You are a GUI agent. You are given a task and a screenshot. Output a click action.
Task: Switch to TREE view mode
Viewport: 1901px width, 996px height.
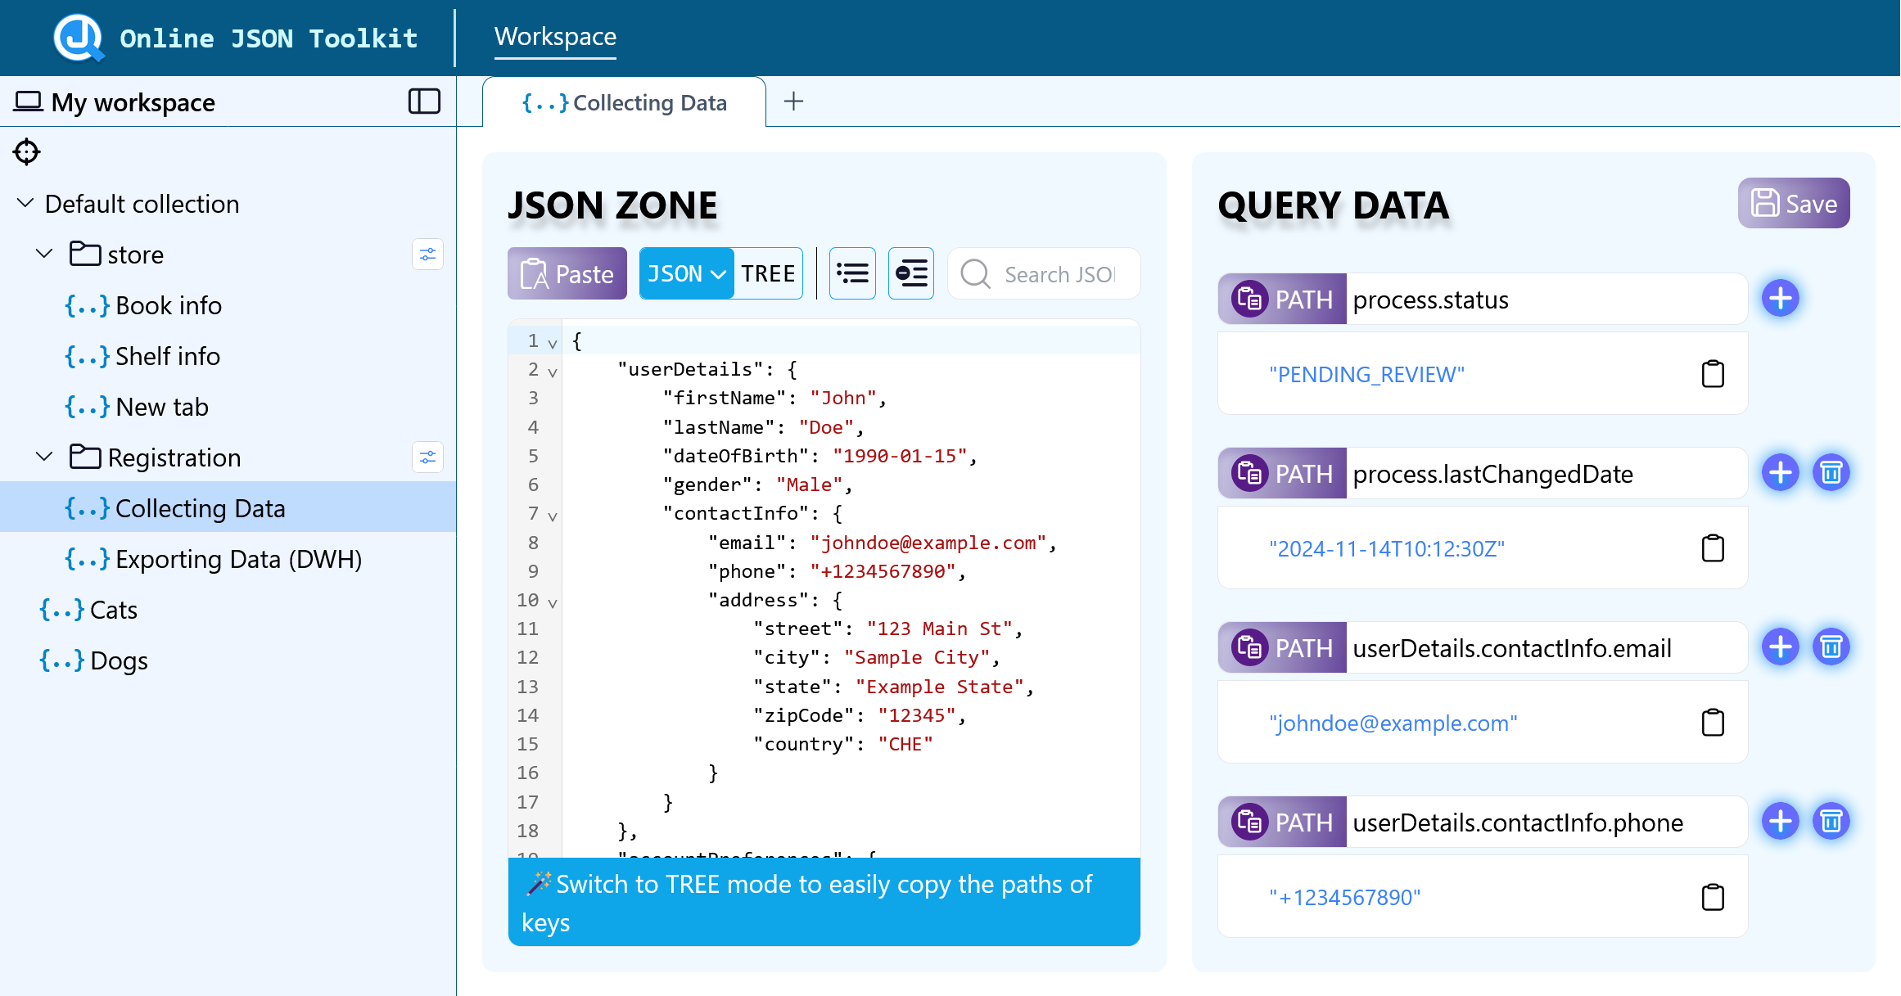767,273
